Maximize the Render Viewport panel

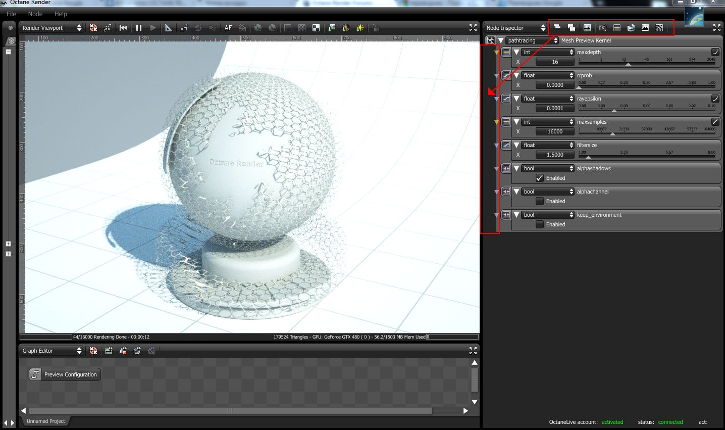[473, 28]
